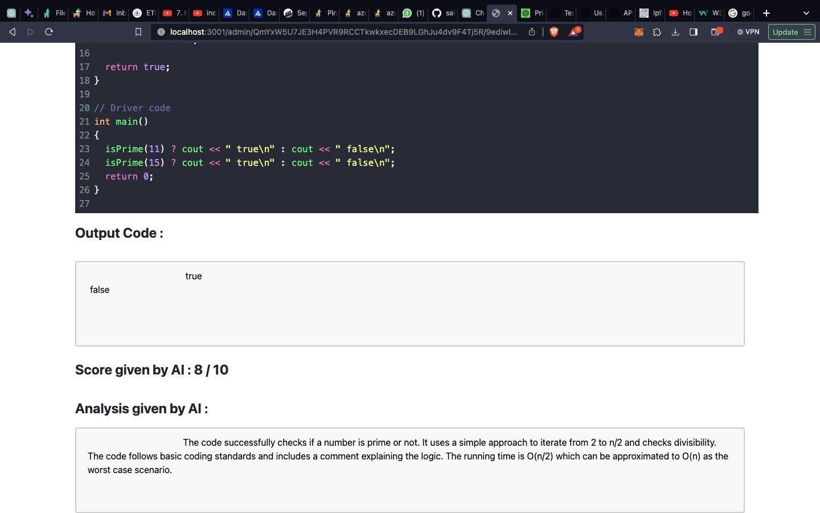820x513 pixels.
Task: Click the 'Output Code :' heading
Action: pyautogui.click(x=119, y=233)
